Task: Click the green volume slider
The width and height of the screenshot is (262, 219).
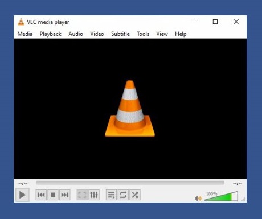Action: pos(221,196)
